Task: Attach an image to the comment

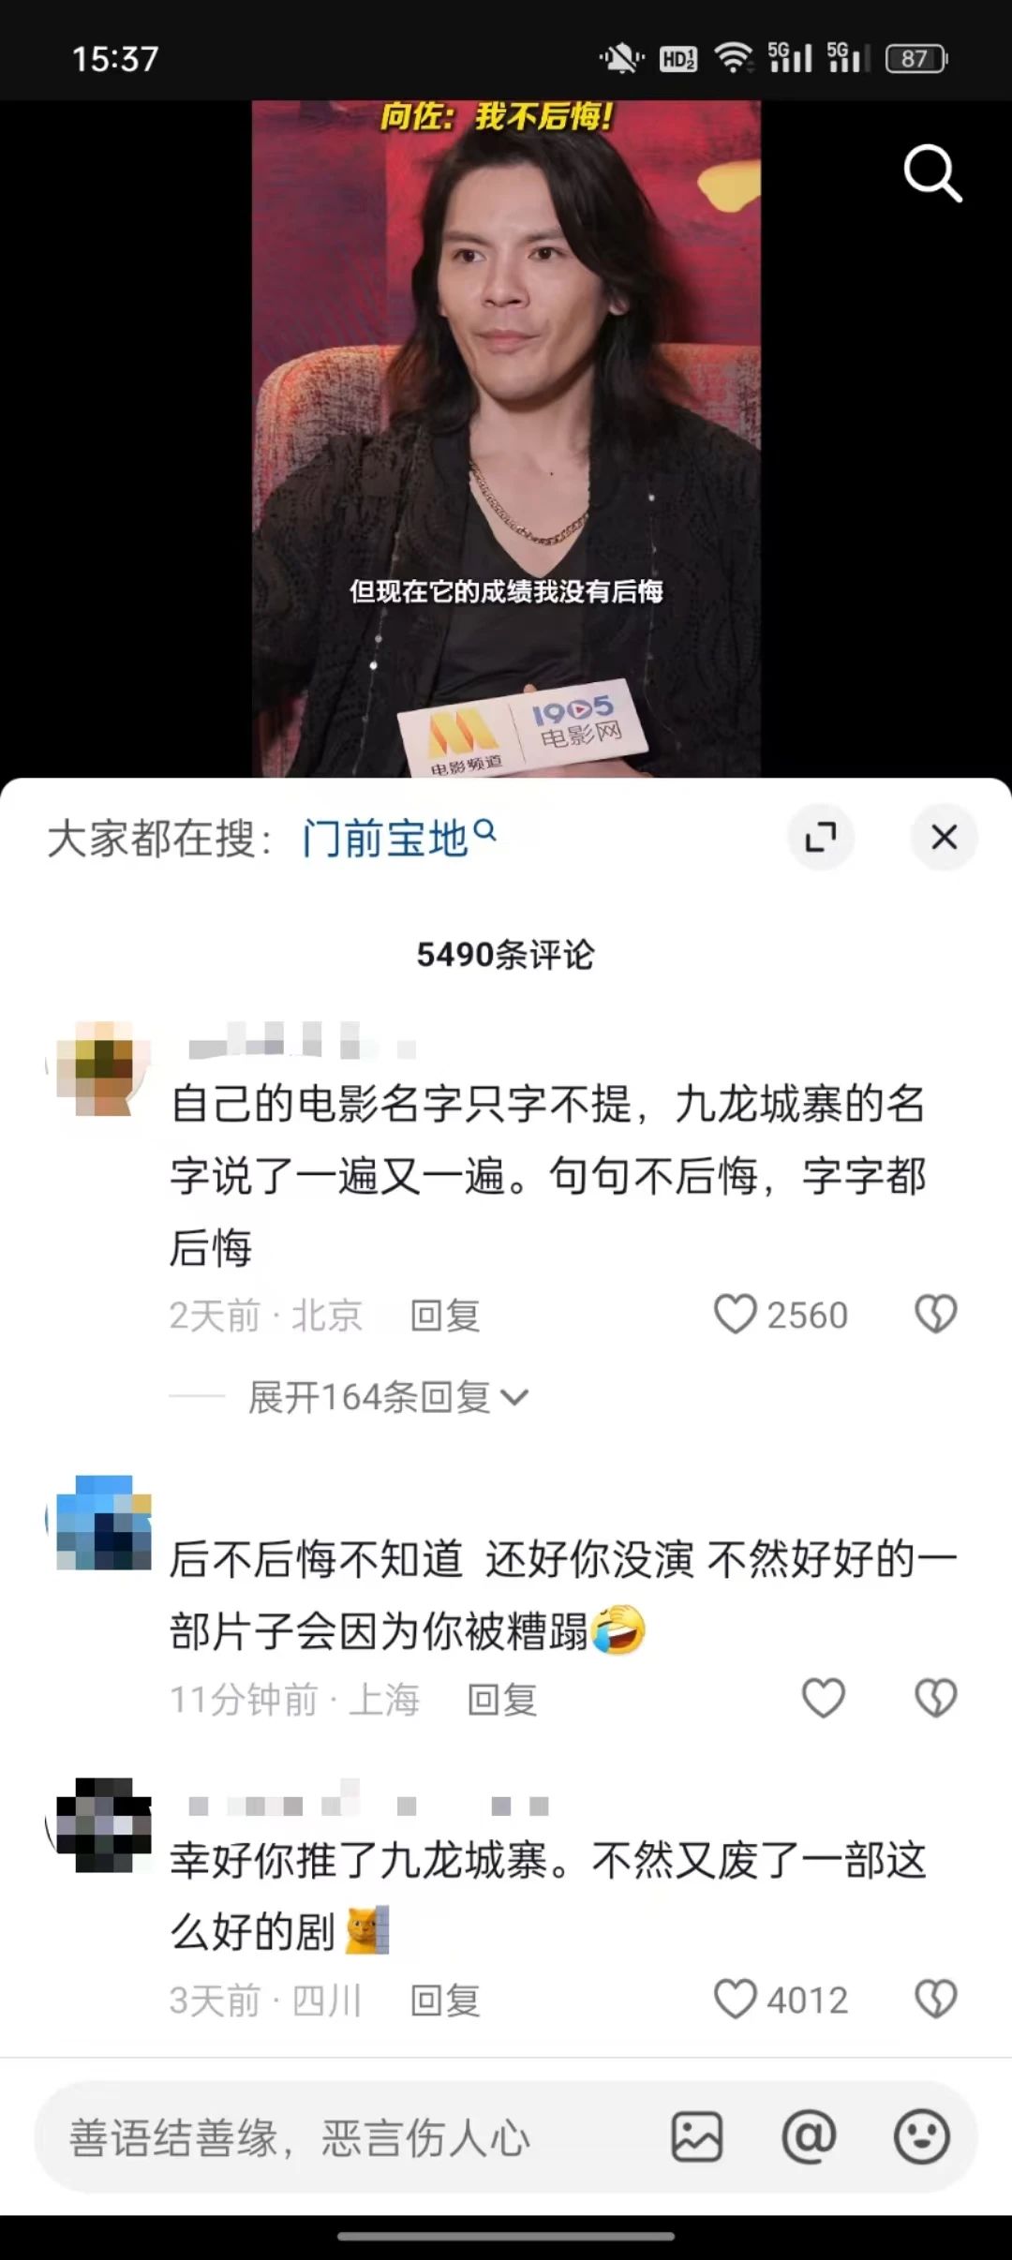Action: click(697, 2137)
